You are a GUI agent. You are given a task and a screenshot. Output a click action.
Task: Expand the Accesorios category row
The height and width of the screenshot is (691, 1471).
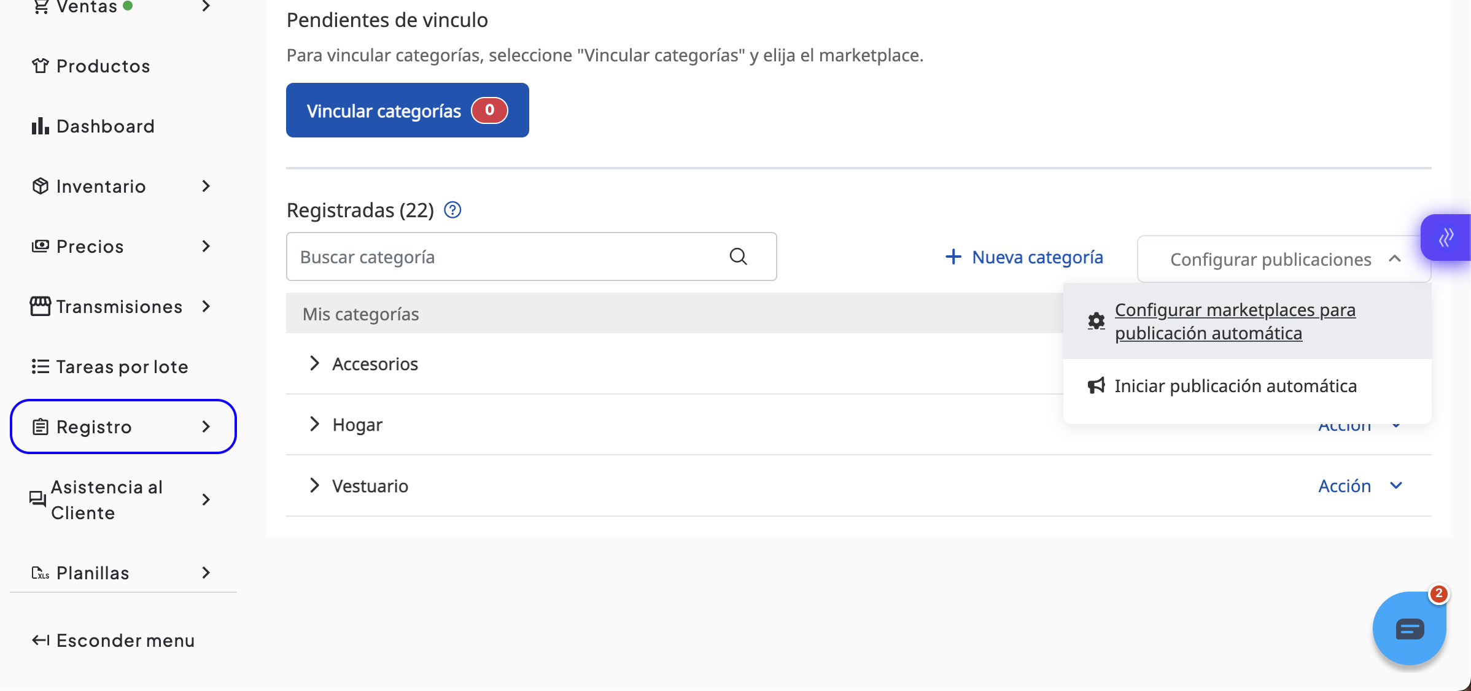tap(314, 364)
